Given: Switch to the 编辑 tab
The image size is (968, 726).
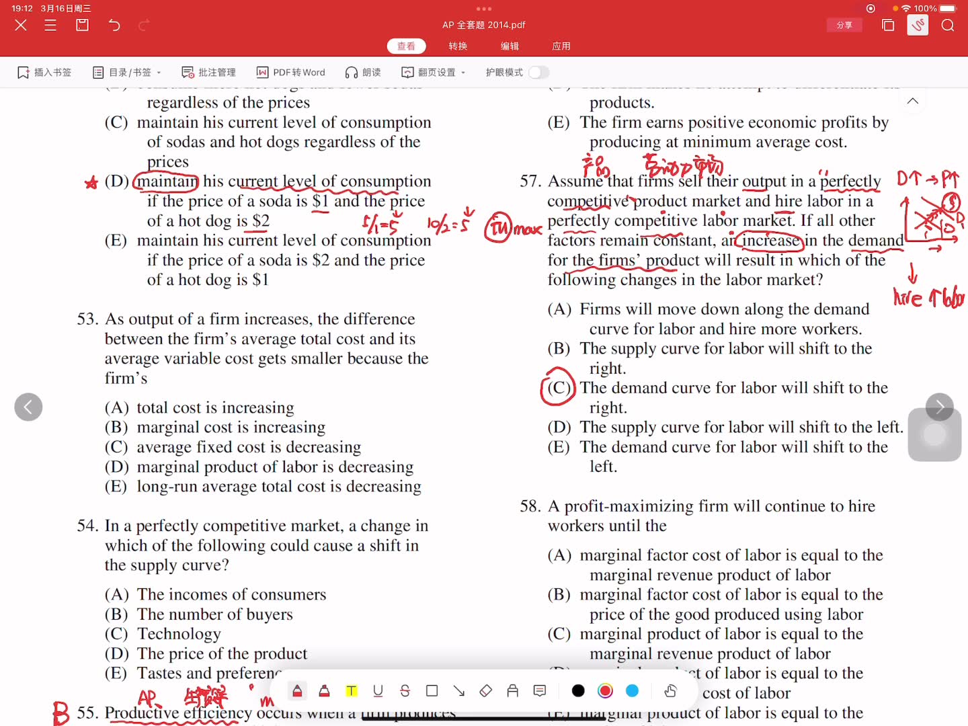Looking at the screenshot, I should coord(510,46).
